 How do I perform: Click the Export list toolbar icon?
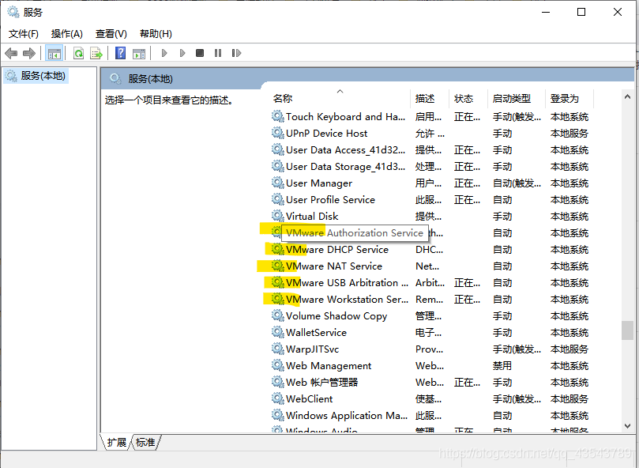click(96, 53)
